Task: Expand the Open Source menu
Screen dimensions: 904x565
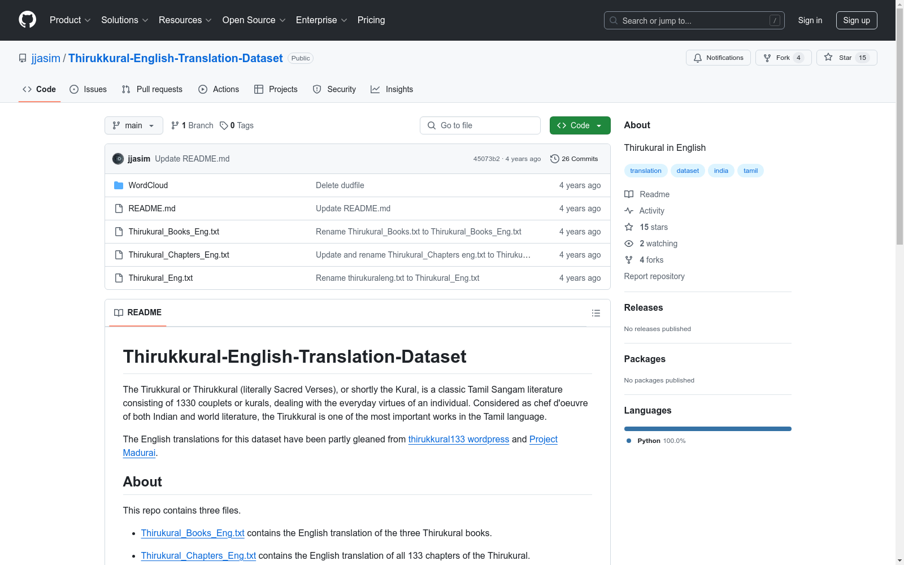Action: pos(254,20)
